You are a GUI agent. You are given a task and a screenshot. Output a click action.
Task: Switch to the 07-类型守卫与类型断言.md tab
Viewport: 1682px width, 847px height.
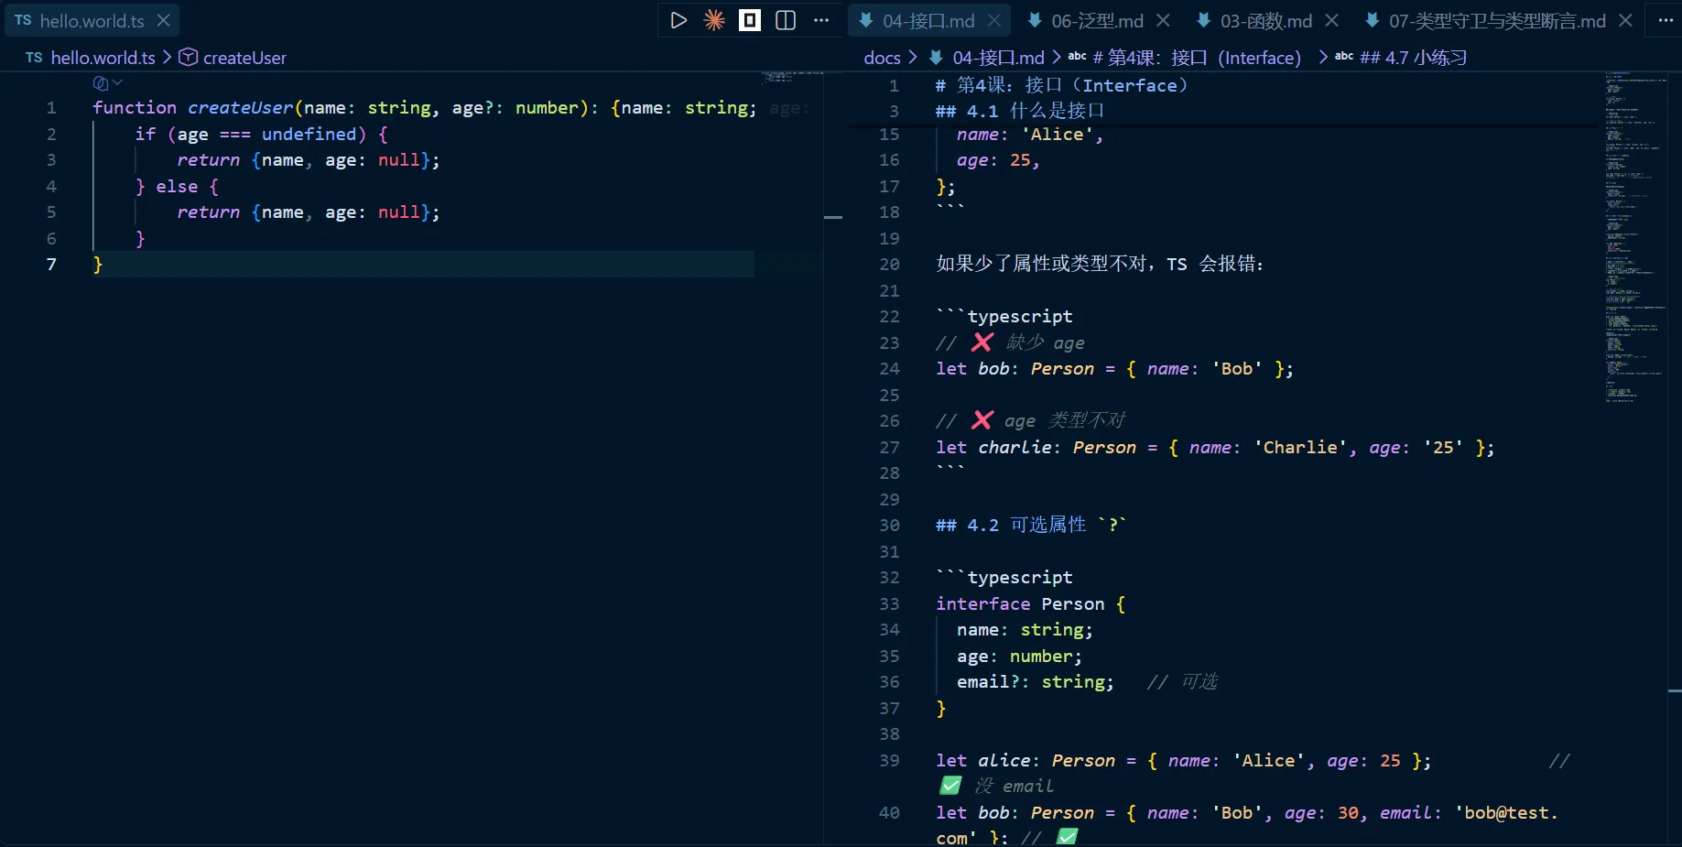[x=1496, y=20]
